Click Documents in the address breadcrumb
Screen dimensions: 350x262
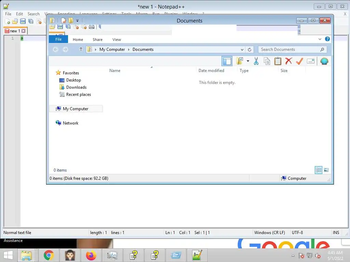pyautogui.click(x=143, y=49)
